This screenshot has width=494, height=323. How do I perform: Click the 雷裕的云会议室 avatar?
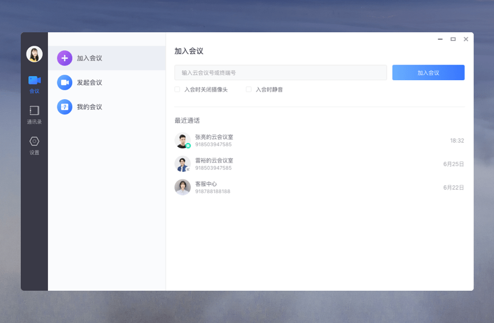pyautogui.click(x=183, y=164)
